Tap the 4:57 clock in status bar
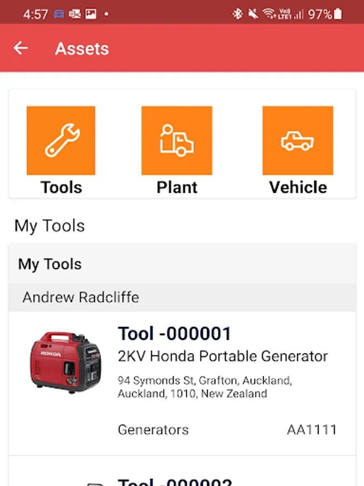The width and height of the screenshot is (364, 486). click(35, 14)
